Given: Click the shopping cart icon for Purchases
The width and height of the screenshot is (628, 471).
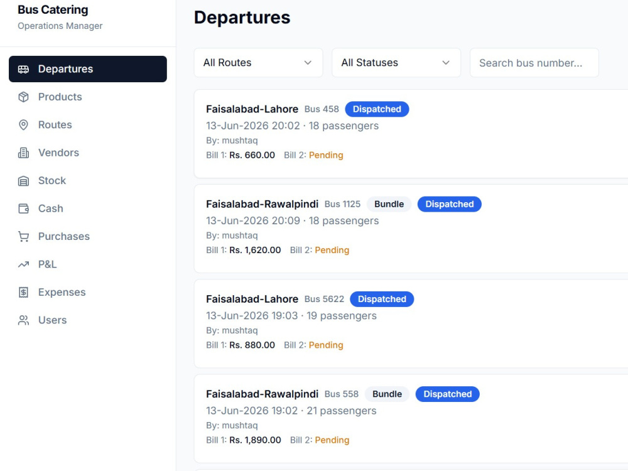Looking at the screenshot, I should tap(23, 237).
